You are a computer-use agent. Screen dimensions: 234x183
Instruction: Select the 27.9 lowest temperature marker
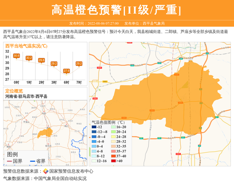66,71
